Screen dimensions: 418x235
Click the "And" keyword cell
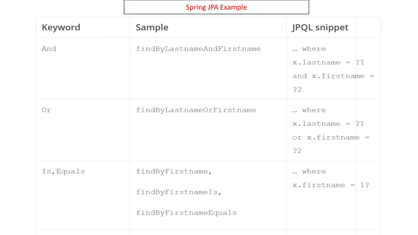pos(49,49)
